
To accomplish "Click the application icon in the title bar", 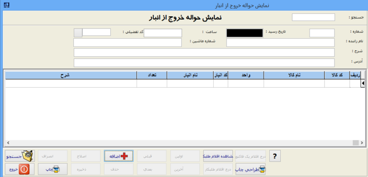I will coord(7,5).
